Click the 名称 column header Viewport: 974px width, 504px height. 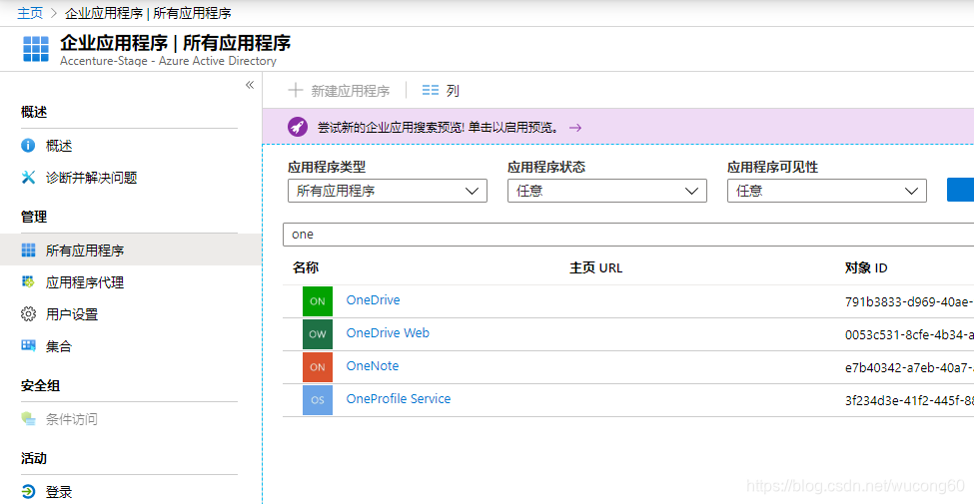(306, 267)
